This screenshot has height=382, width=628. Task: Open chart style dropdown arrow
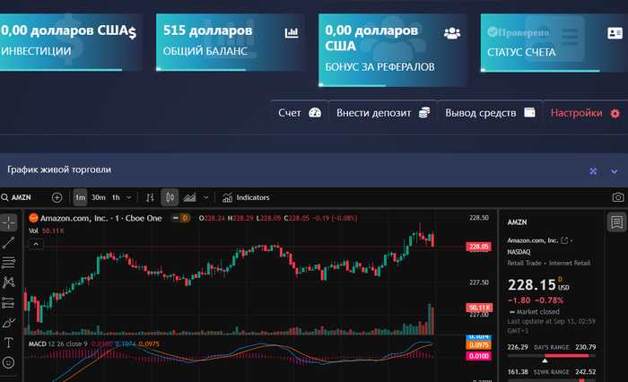(205, 198)
